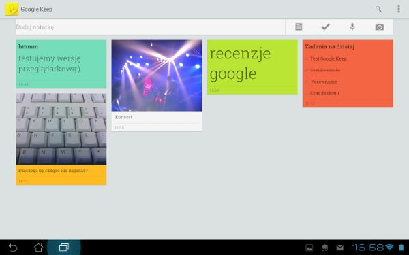The height and width of the screenshot is (255, 409).
Task: Check the 'Czas do domu' checkbox
Action: [307, 93]
